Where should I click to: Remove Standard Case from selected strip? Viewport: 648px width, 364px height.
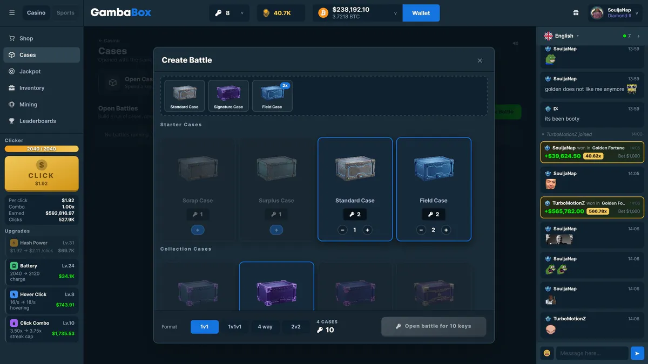185,96
